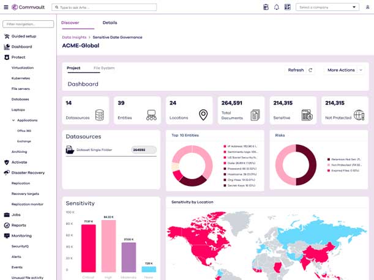Go to Office 365 under Applications
Screen dimensions: 374x280
click(24, 131)
